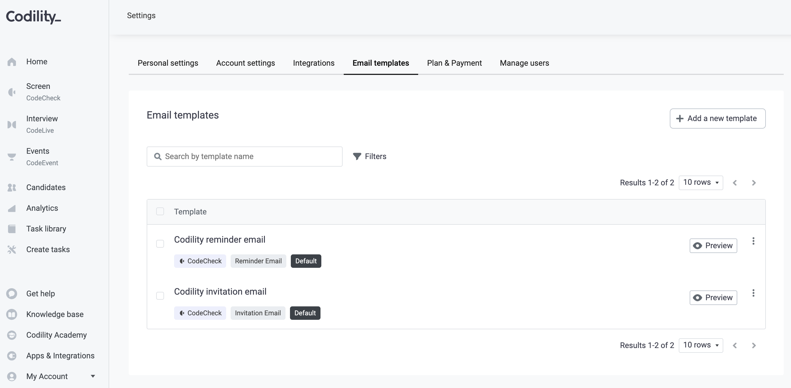791x388 pixels.
Task: Click the plus icon on Add template
Action: tap(680, 119)
